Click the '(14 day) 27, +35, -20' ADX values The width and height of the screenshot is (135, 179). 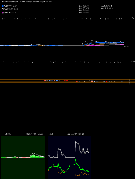[76, 134]
